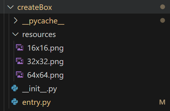Click the image icon of 32x32.png
The width and height of the screenshot is (170, 111).
tap(20, 61)
